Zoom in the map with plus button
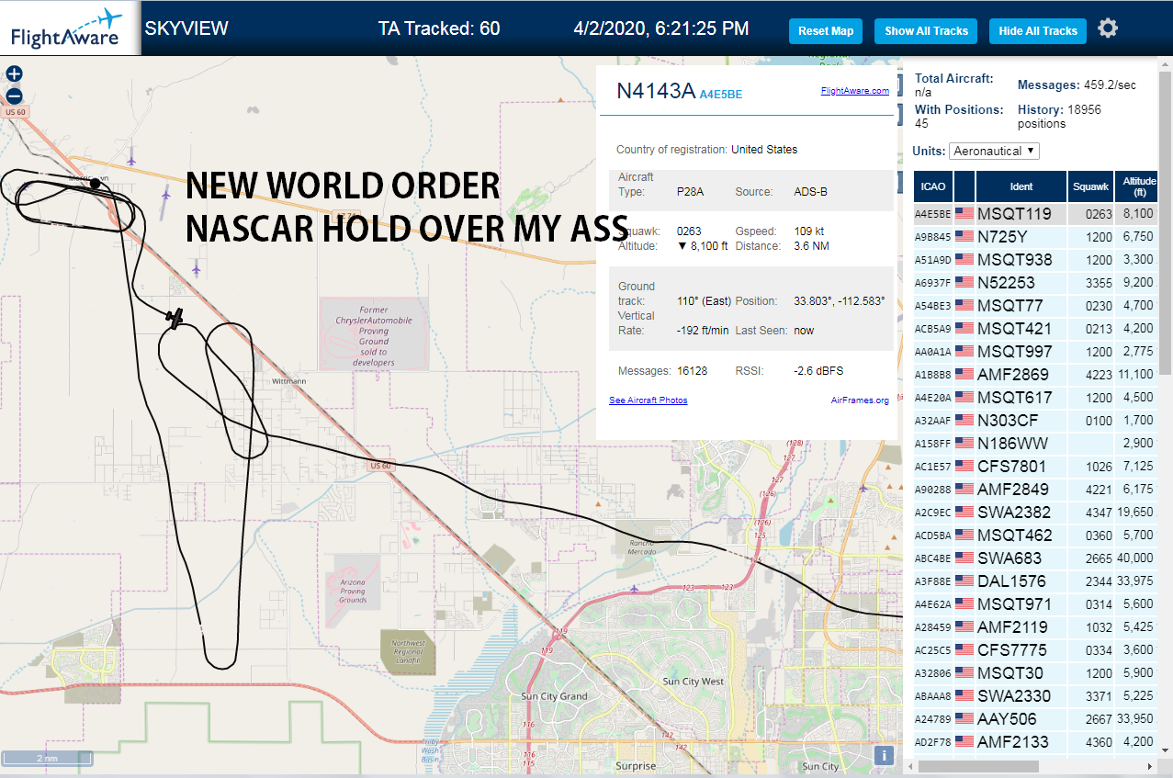Screen dimensions: 1173x778 pos(14,73)
